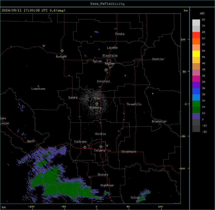Select the yellow diamond marker south of RedDeer
Screen dimensions: 215x210
tap(106, 70)
